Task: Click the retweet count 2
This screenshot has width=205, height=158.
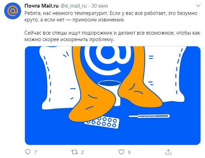Action: [x=82, y=152]
